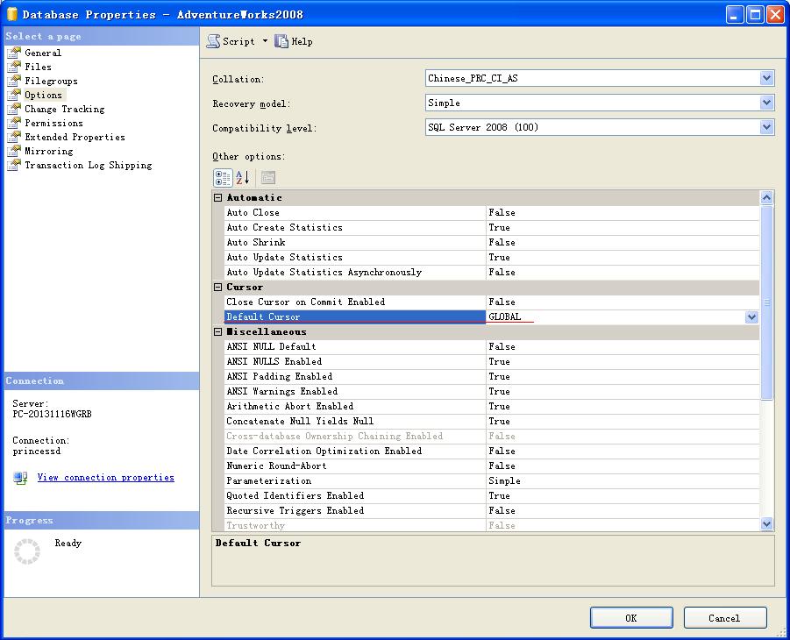Select Close Cursor on Commit Enabled row

pyautogui.click(x=492, y=302)
